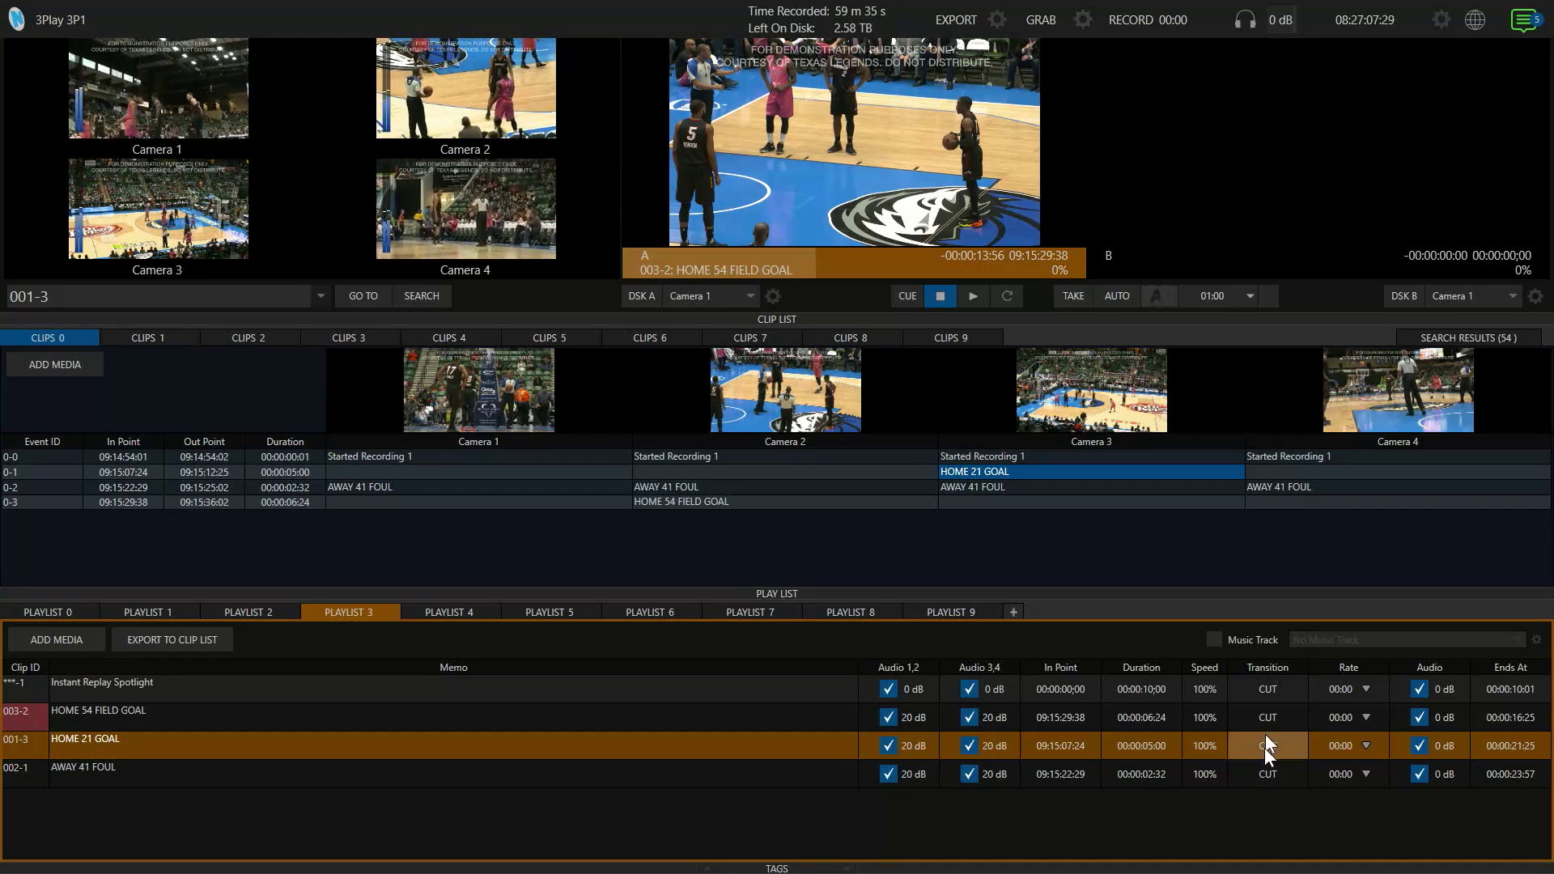Toggle the Music Track checkbox

point(1214,639)
